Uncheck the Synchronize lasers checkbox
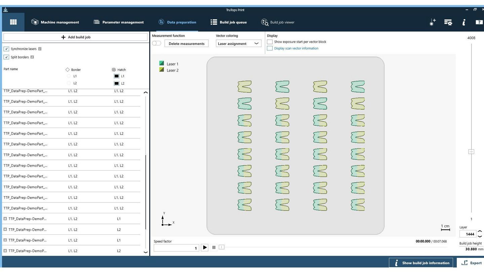Image resolution: width=484 pixels, height=272 pixels. pos(6,49)
